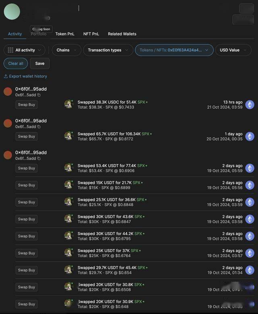This screenshot has height=314, width=258.
Task: Switch to the Activity tab
Action: pyautogui.click(x=15, y=34)
